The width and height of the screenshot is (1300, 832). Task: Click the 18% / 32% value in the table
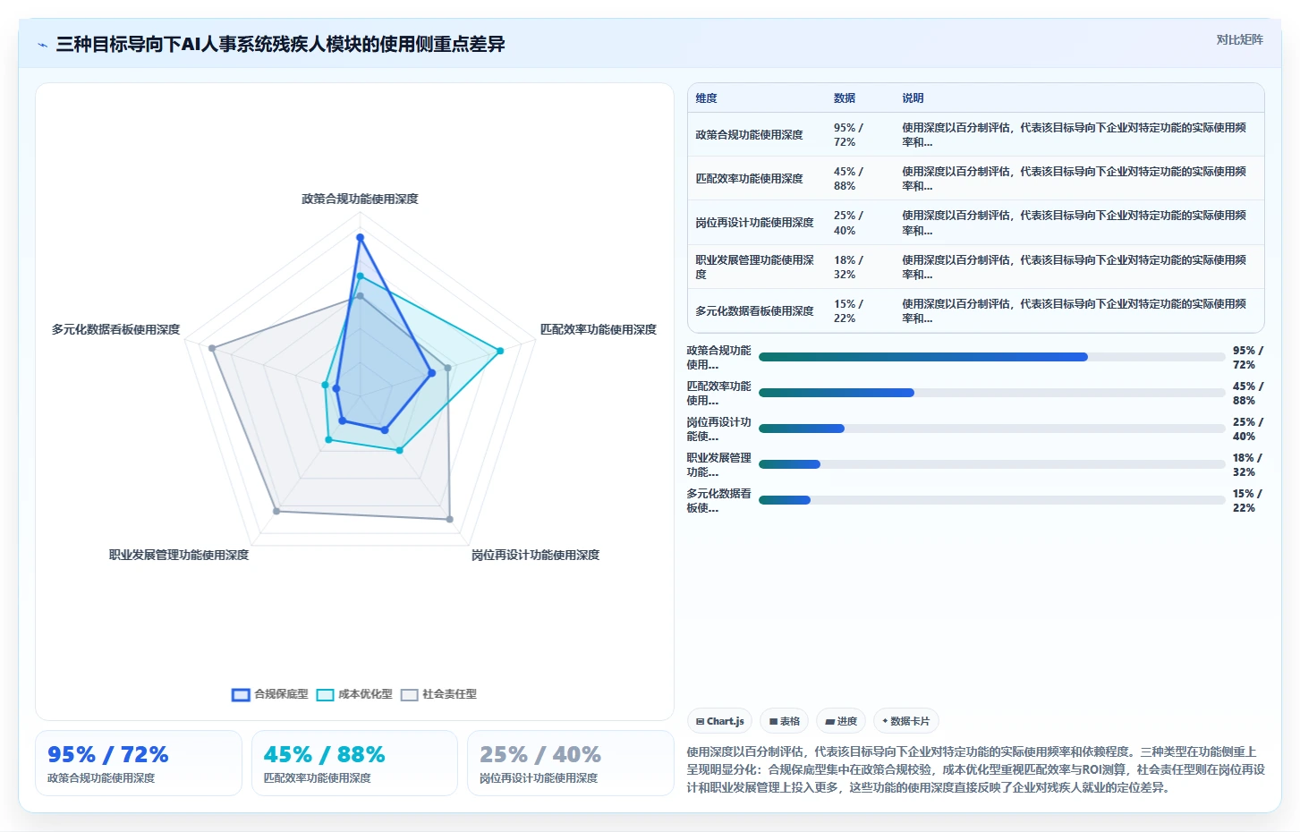(848, 267)
